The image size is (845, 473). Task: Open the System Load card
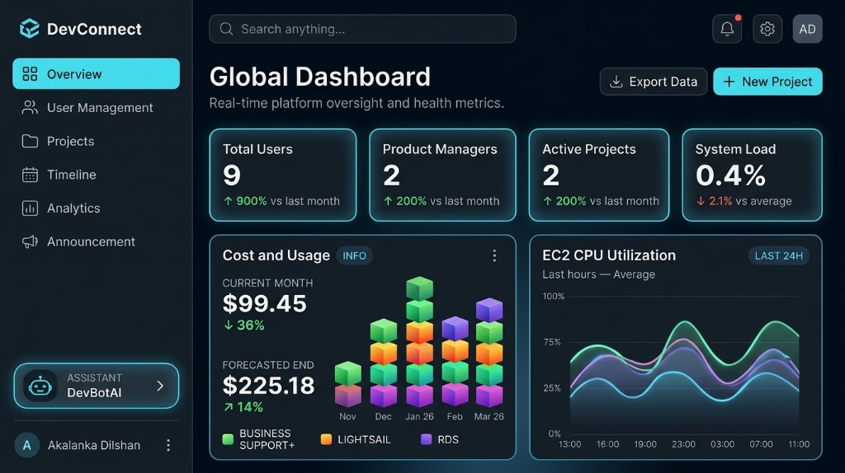[x=753, y=175]
